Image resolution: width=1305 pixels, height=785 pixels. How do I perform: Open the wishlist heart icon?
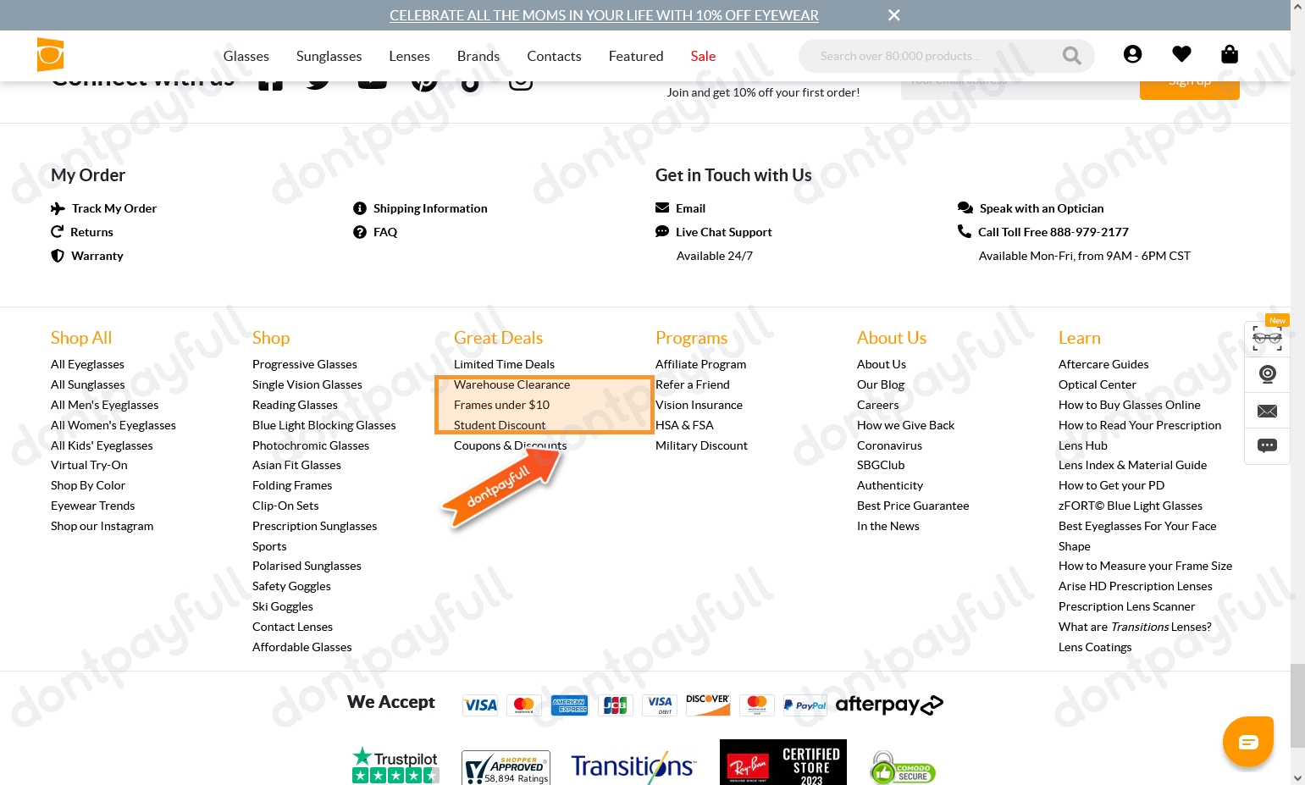(x=1181, y=55)
